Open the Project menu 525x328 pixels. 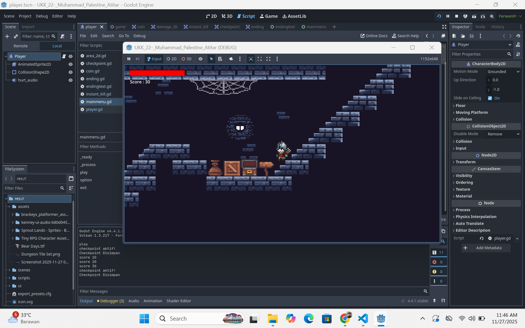pos(25,16)
